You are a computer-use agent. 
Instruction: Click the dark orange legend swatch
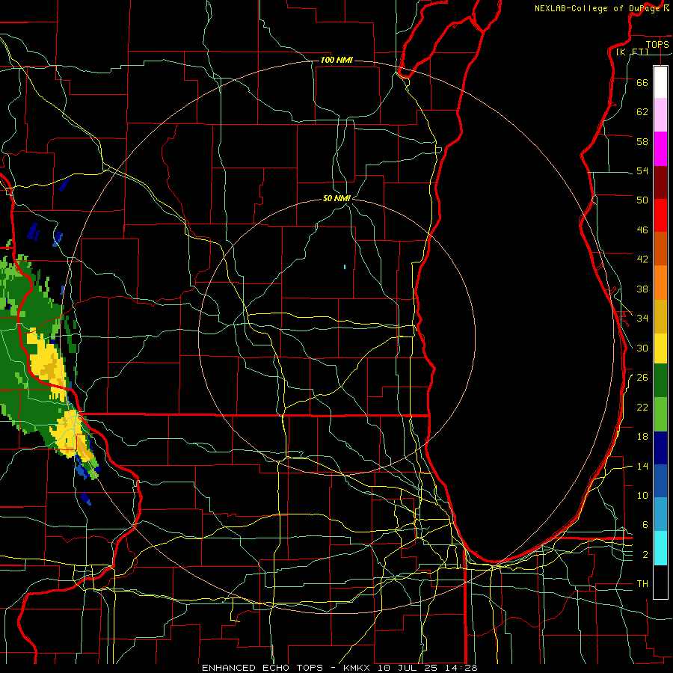(x=660, y=248)
